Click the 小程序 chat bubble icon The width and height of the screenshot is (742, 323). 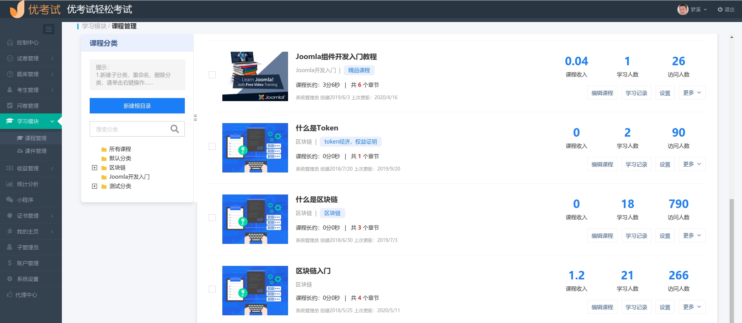(x=10, y=200)
